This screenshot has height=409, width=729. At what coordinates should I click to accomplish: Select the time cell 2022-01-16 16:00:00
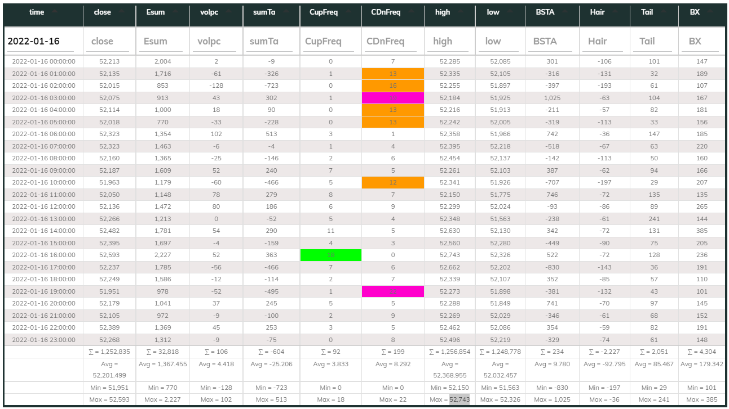(43, 255)
